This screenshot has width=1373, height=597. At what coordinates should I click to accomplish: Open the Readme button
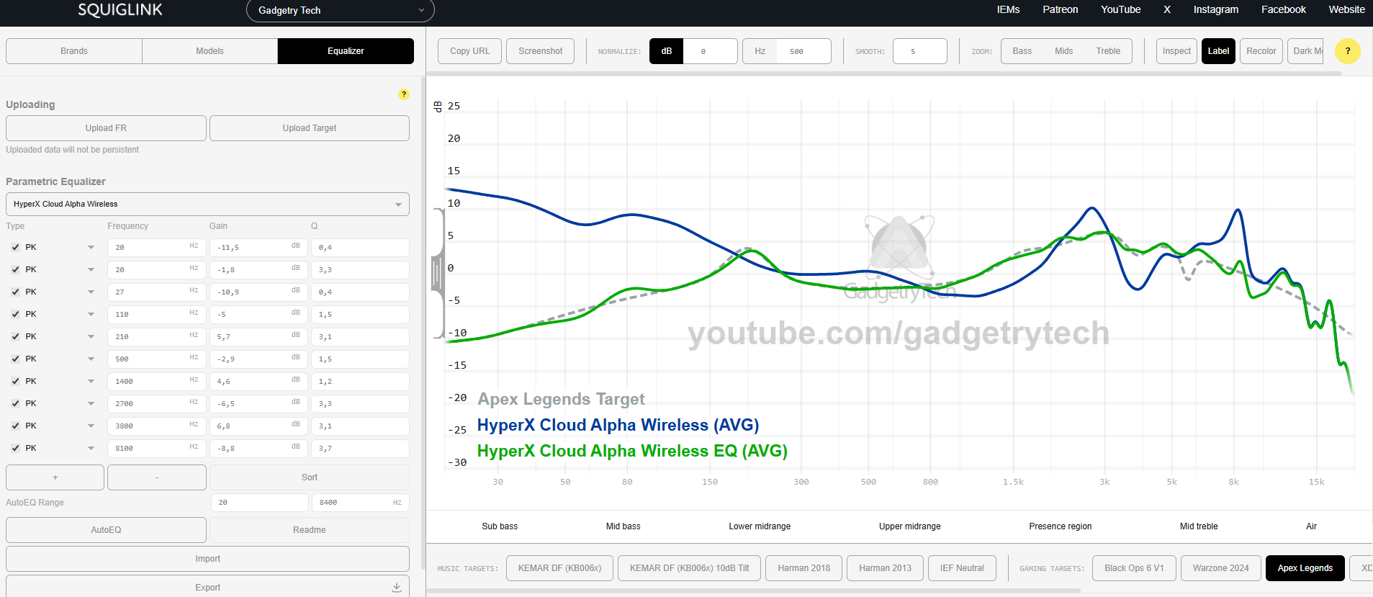[x=310, y=530]
